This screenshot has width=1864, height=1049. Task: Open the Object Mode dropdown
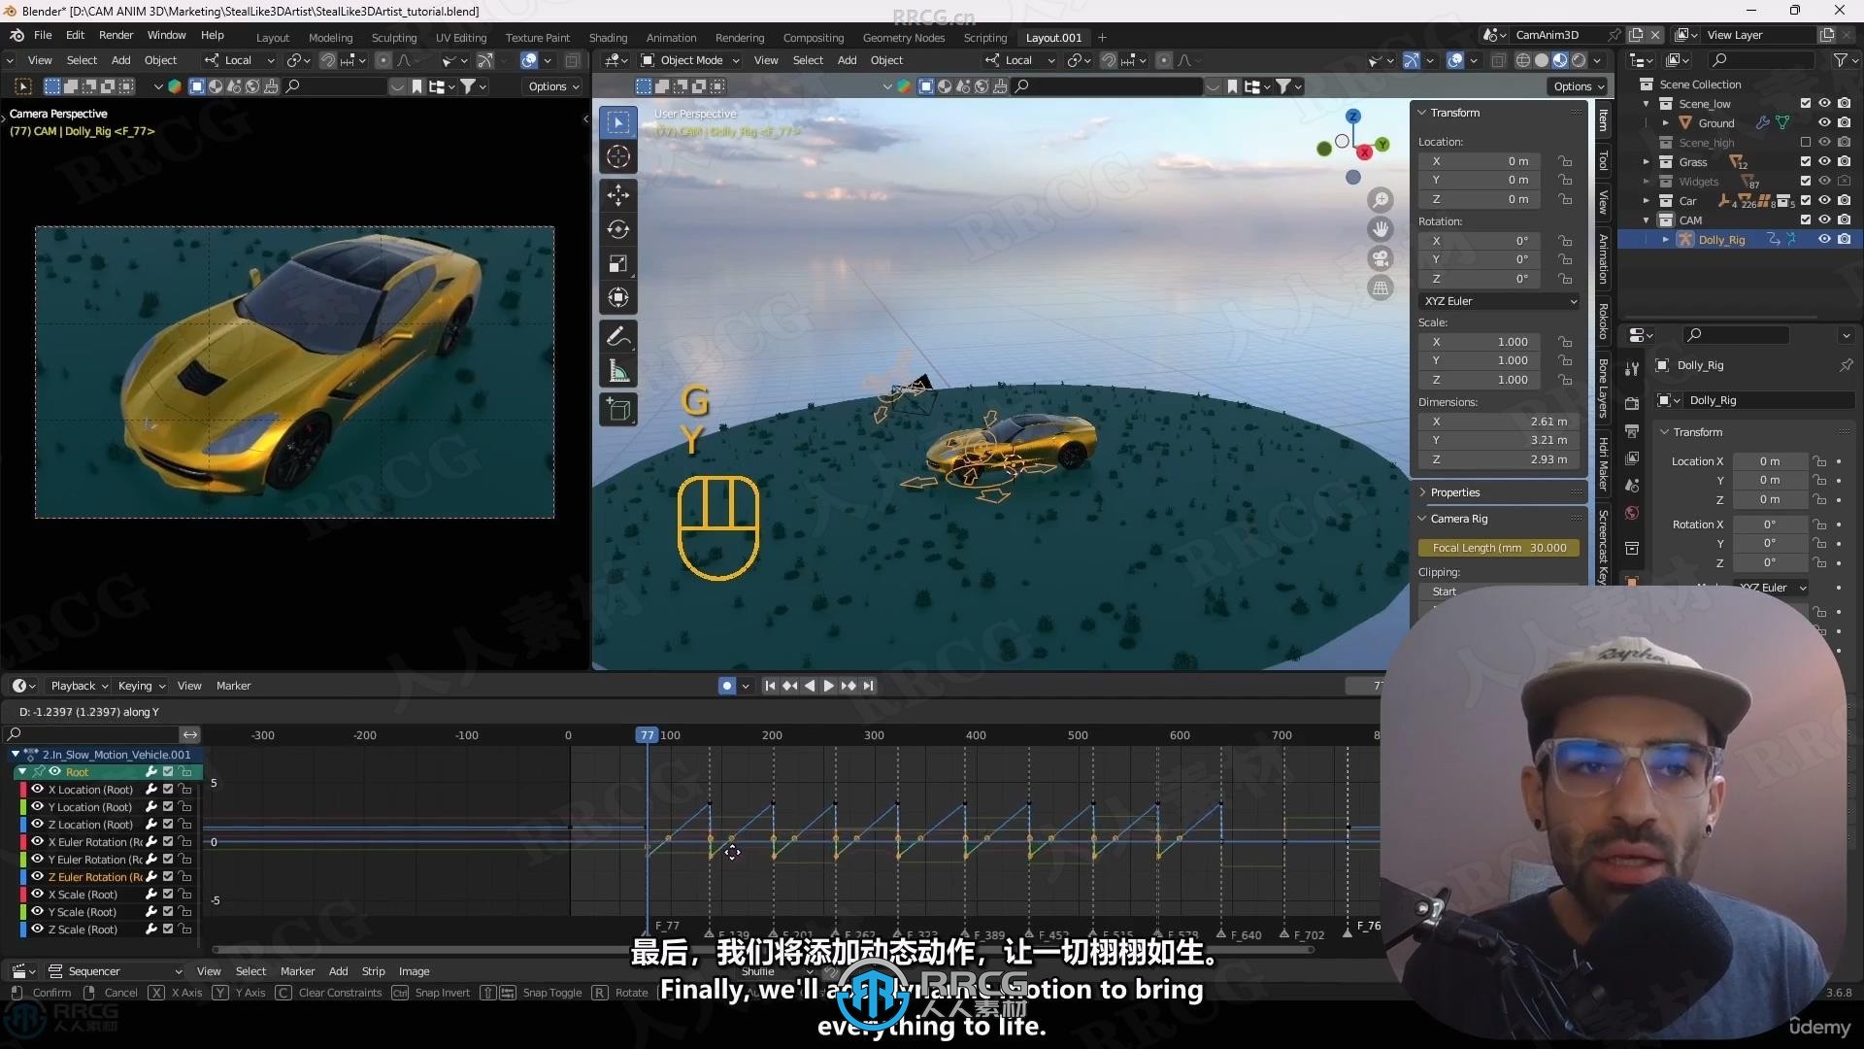pos(690,60)
